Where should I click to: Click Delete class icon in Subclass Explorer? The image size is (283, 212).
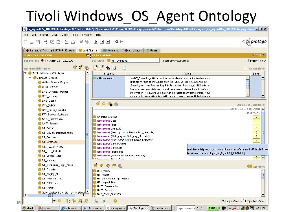pos(87,68)
